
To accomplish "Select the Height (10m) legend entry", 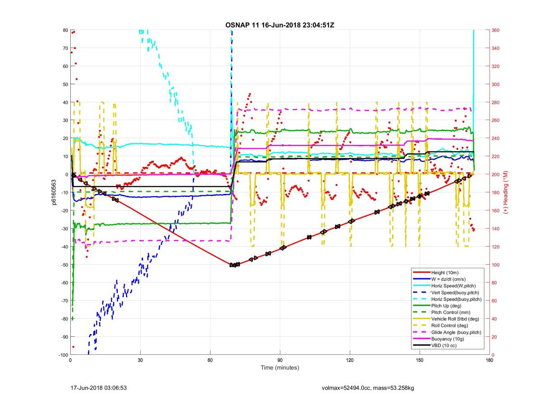I will pos(444,273).
